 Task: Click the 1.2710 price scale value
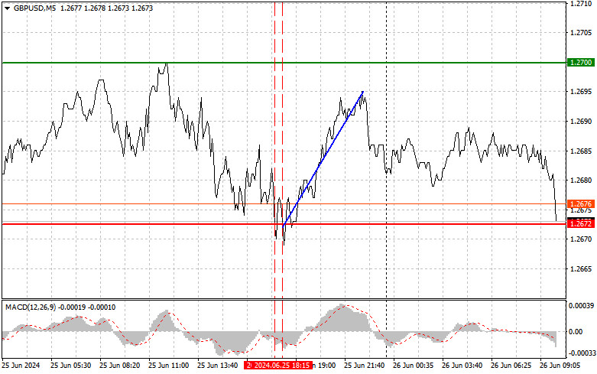[x=581, y=3]
